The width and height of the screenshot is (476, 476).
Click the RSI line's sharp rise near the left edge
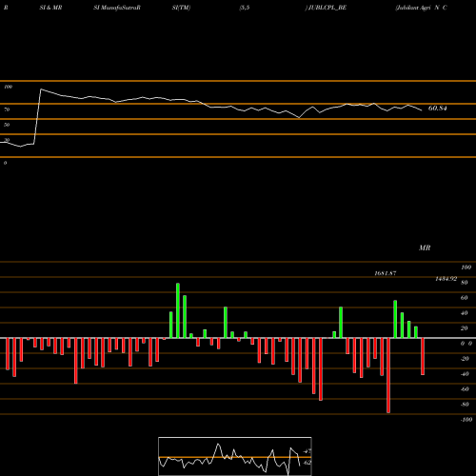37,116
